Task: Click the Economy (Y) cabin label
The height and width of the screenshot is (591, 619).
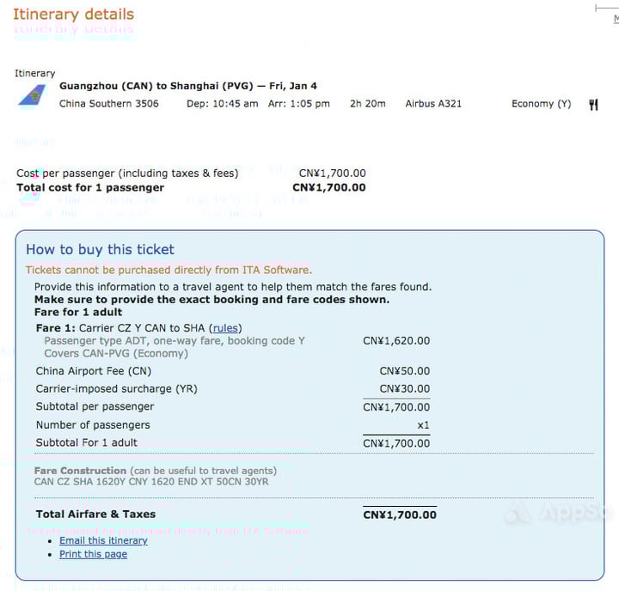Action: point(542,104)
